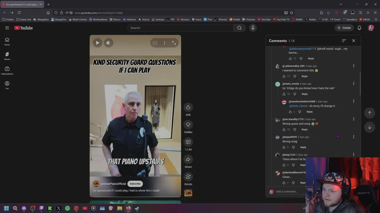This screenshot has height=213, width=380.
Task: Open the 1,144 comments button
Action: coord(188,142)
